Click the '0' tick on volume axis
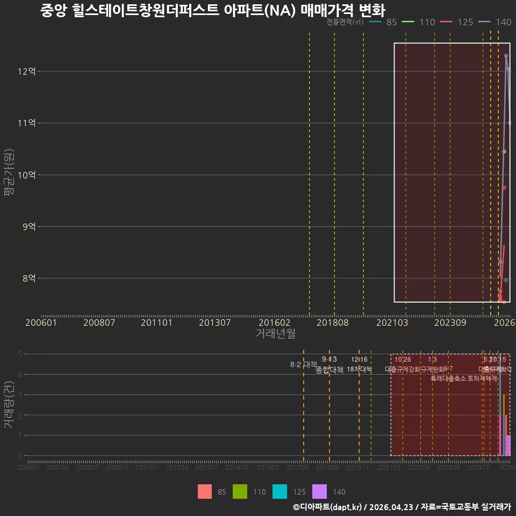Viewport: 516px width, 516px height. (20, 456)
